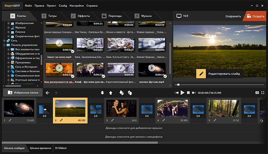Select the galaxy slide 1 thumbnail
268x154 pixels.
[x=19, y=108]
